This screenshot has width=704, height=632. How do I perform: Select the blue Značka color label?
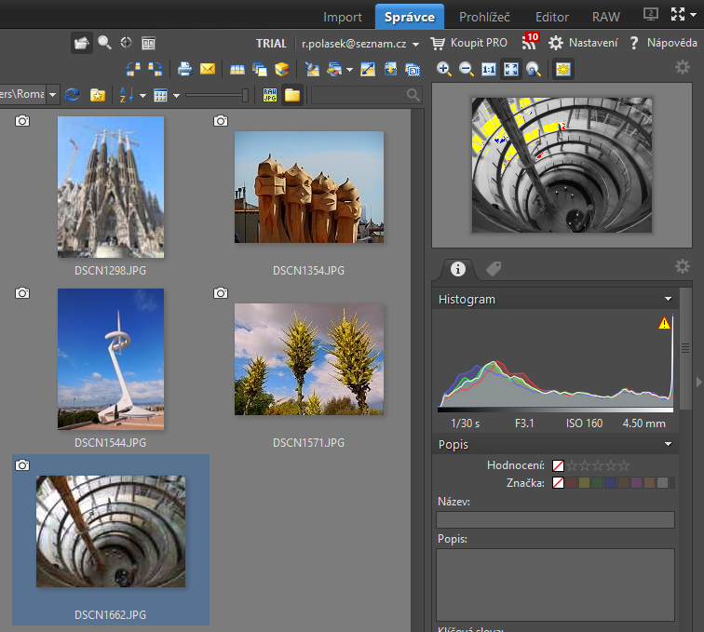click(610, 482)
